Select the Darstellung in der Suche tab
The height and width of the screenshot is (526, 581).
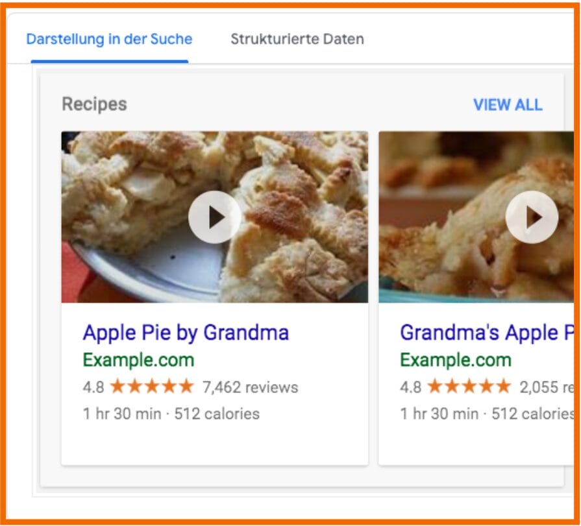coord(108,39)
